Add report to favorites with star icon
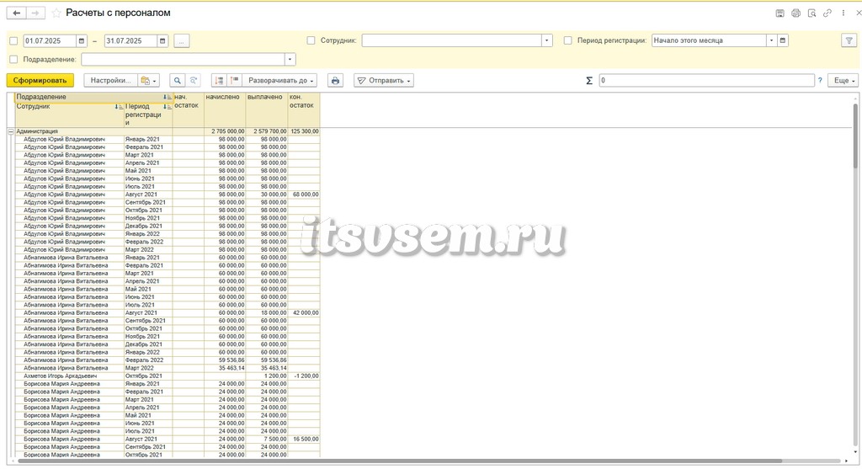The height and width of the screenshot is (469, 862). pos(56,13)
